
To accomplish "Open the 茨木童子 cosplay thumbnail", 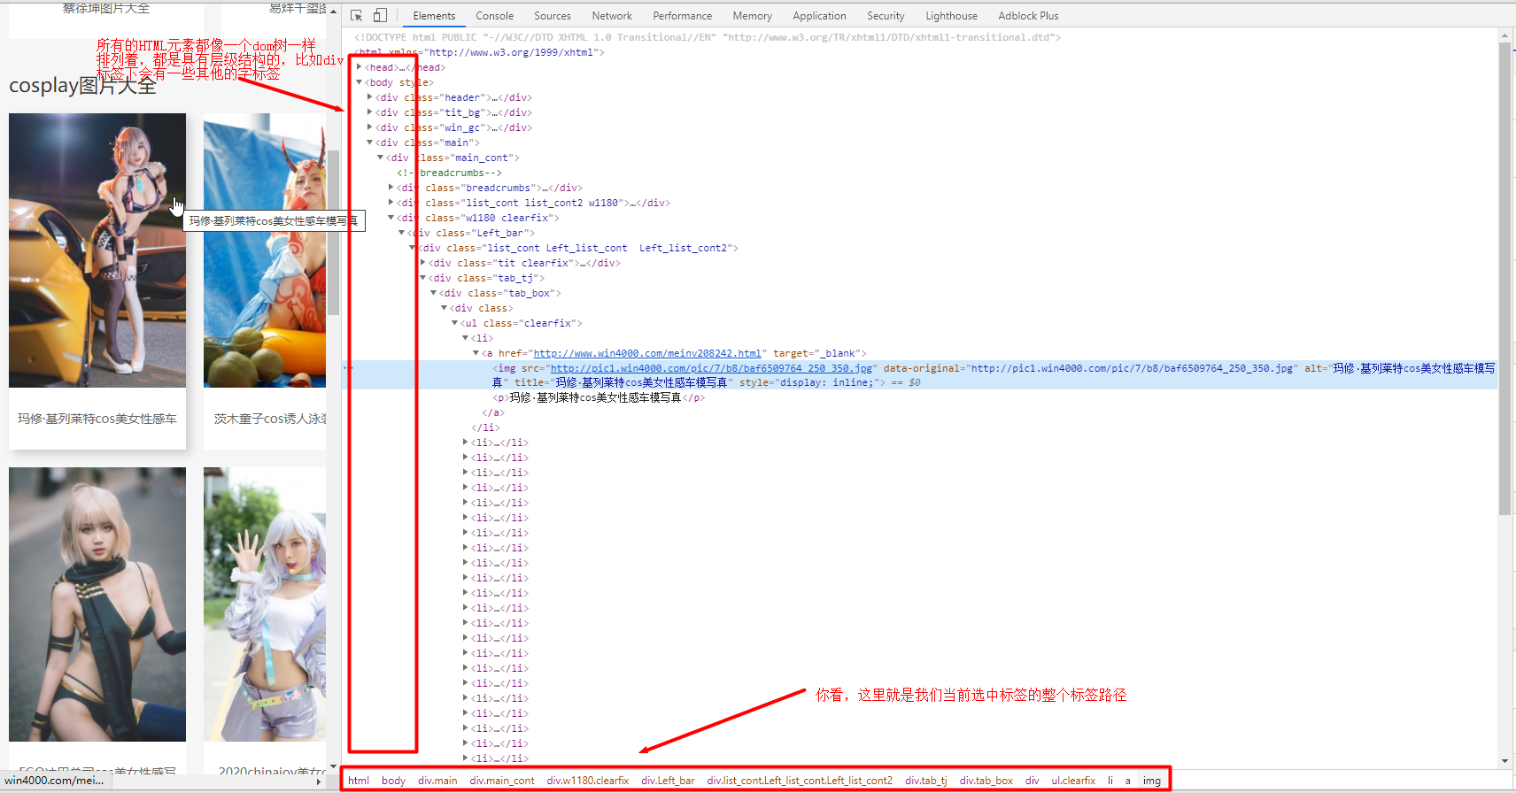I will click(x=265, y=250).
